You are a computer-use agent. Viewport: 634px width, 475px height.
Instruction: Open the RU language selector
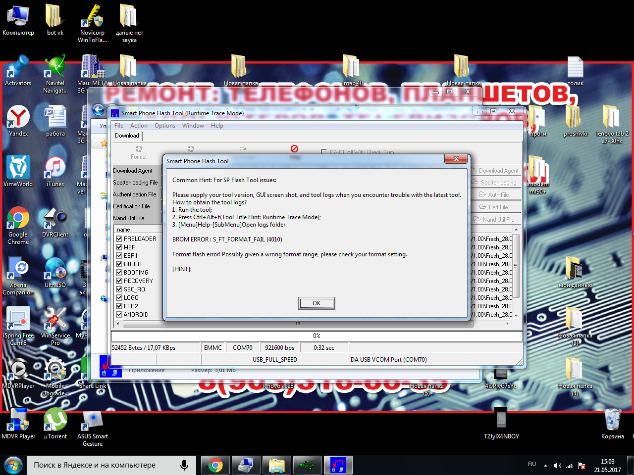coord(532,464)
